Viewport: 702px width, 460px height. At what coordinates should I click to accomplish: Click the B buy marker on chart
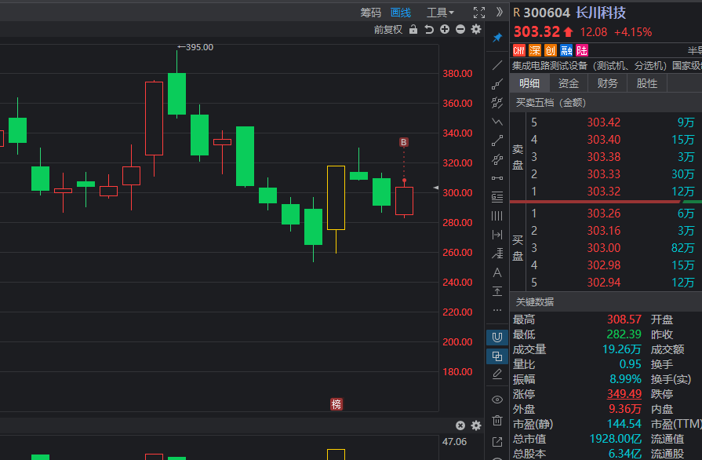(x=404, y=142)
